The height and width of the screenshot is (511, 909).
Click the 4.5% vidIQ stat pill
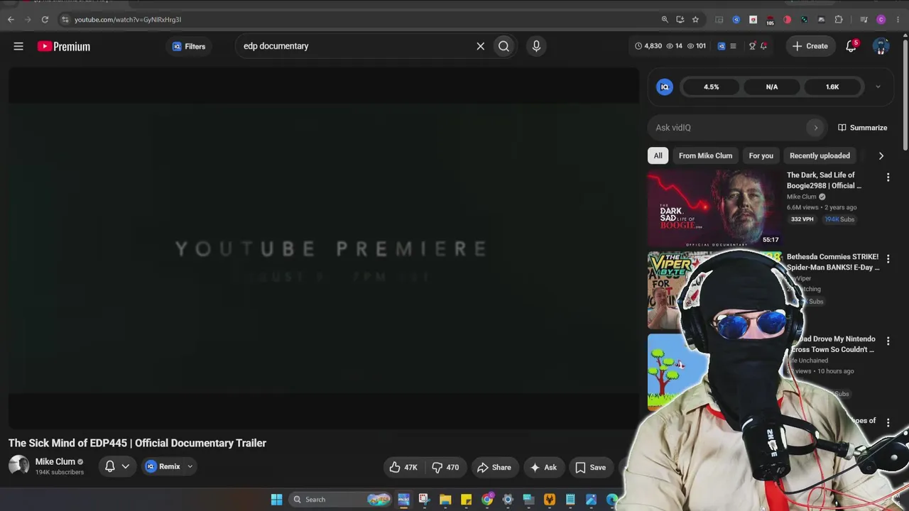pyautogui.click(x=712, y=87)
